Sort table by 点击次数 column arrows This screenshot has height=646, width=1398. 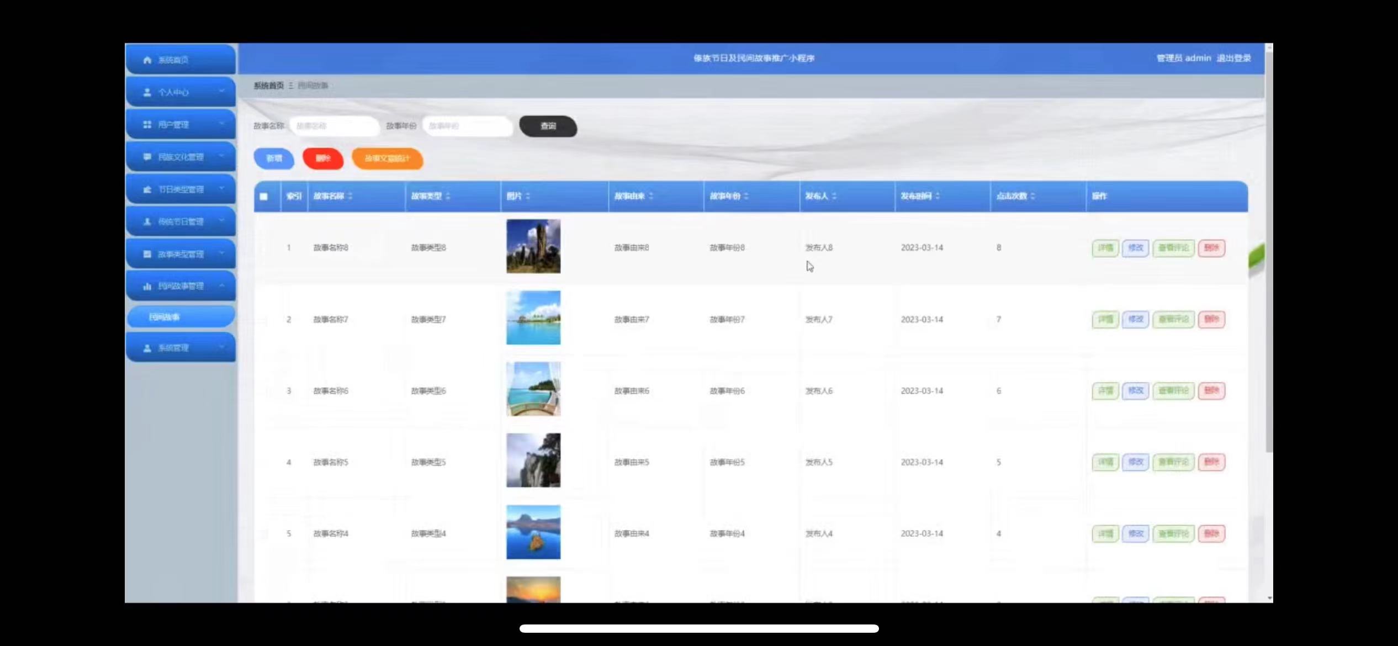(1032, 196)
